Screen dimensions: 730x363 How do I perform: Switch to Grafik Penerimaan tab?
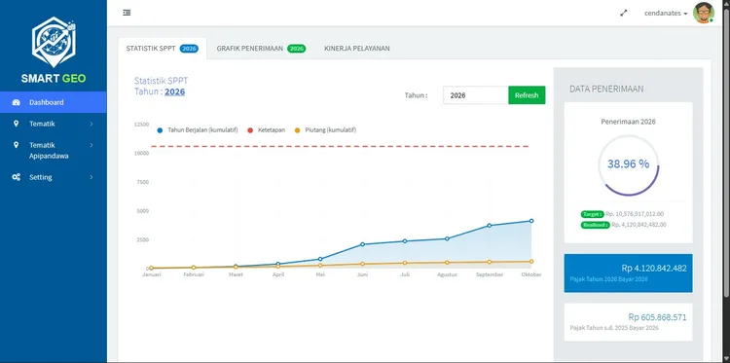pyautogui.click(x=261, y=49)
